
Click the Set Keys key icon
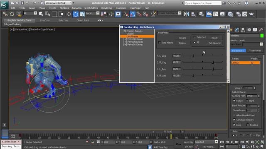(x=178, y=144)
